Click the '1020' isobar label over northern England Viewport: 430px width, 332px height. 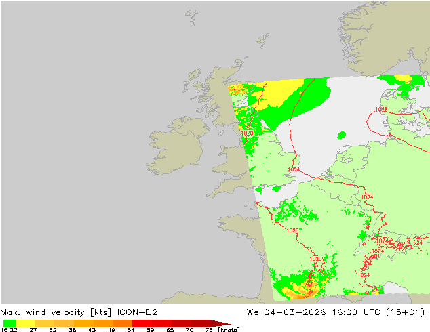[x=247, y=133]
